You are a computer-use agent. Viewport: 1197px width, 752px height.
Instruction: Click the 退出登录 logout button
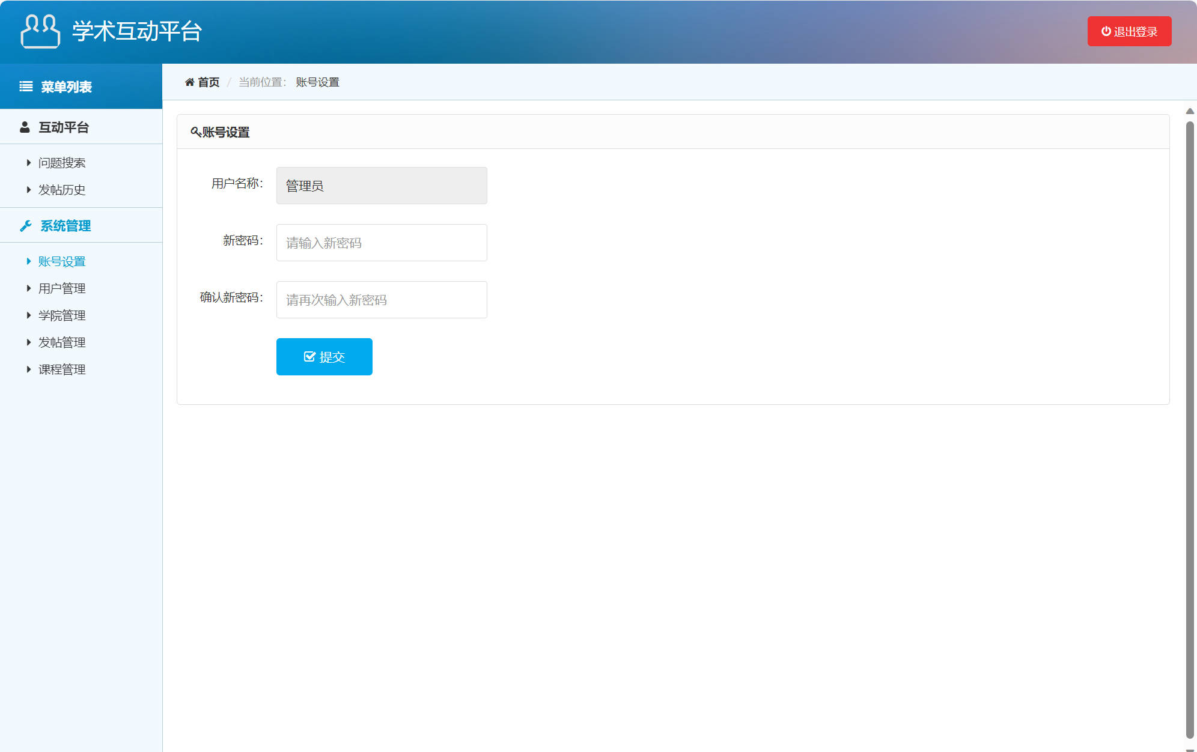tap(1129, 31)
